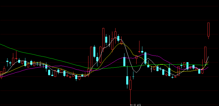The height and width of the screenshot is (106, 219).
Task: Select the latest red candlestick at far right
Action: click(x=209, y=31)
